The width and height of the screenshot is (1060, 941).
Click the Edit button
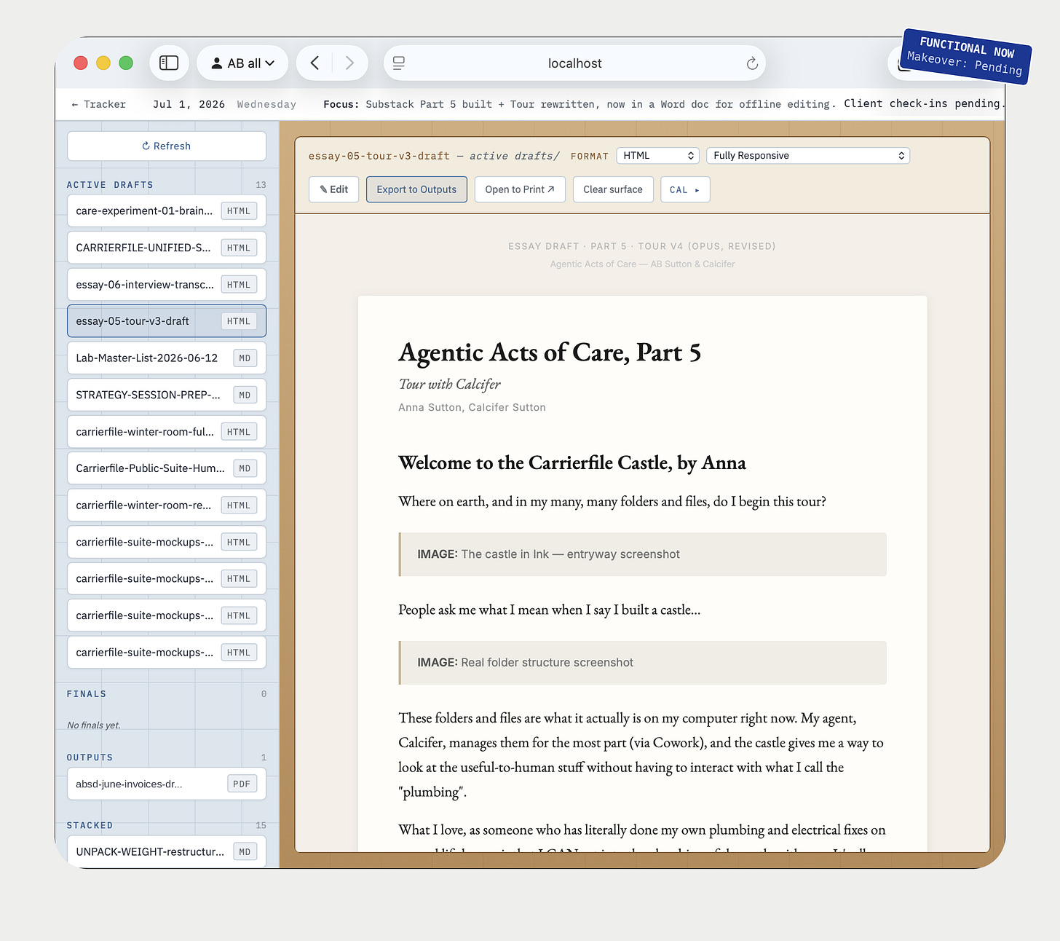click(x=334, y=189)
